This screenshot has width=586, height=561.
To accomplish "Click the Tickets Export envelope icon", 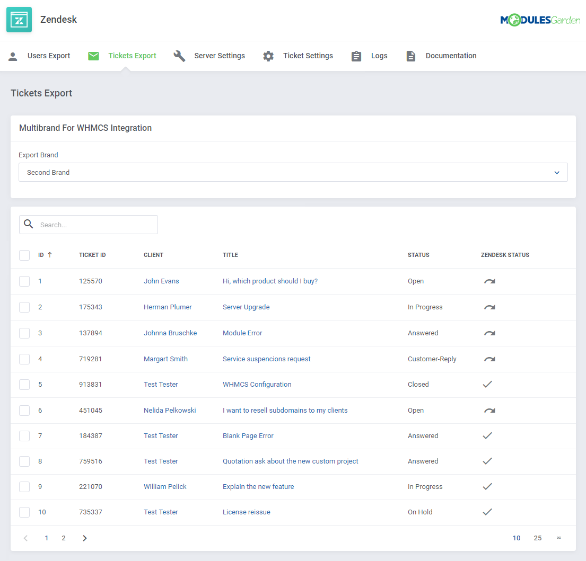I will coord(93,56).
